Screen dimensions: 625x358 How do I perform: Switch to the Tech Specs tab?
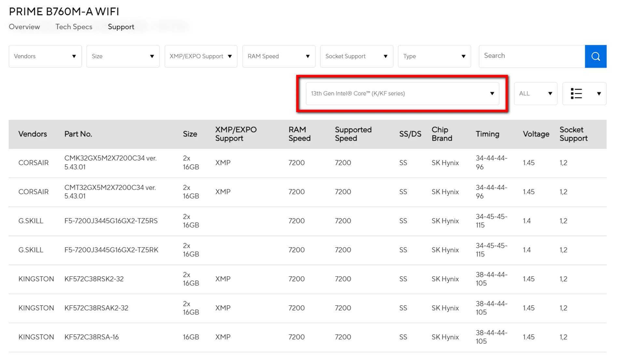[74, 27]
